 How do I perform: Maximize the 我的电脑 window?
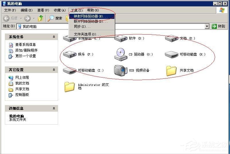pos(220,3)
